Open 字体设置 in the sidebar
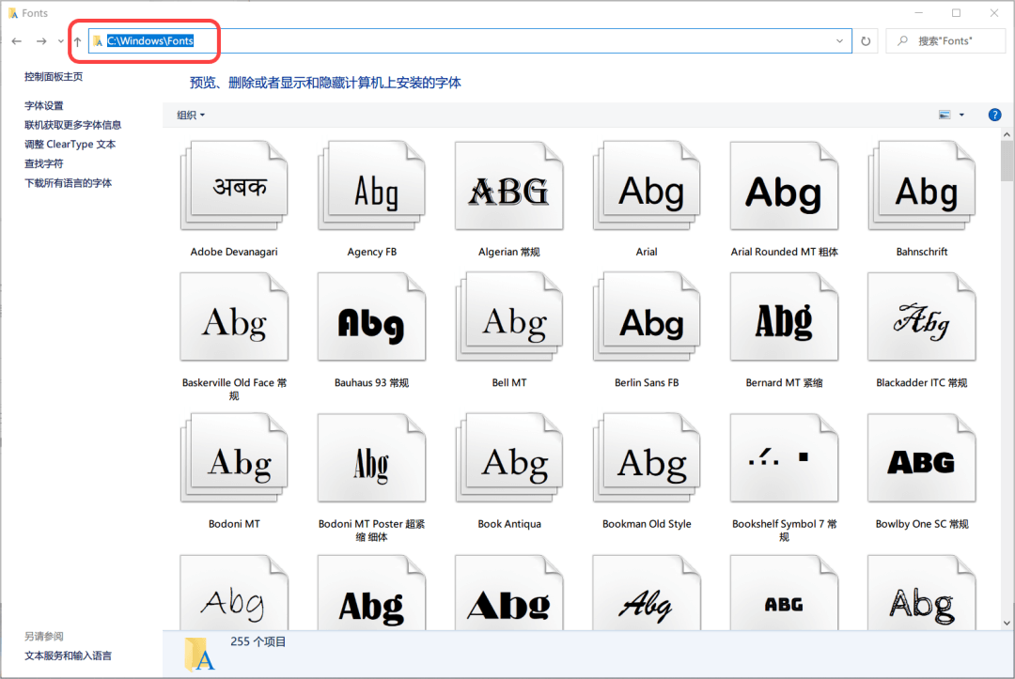The width and height of the screenshot is (1015, 679). point(44,105)
